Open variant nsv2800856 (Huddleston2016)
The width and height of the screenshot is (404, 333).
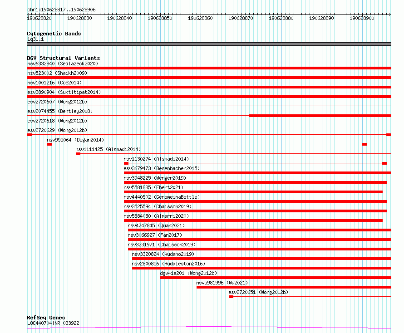click(168, 264)
